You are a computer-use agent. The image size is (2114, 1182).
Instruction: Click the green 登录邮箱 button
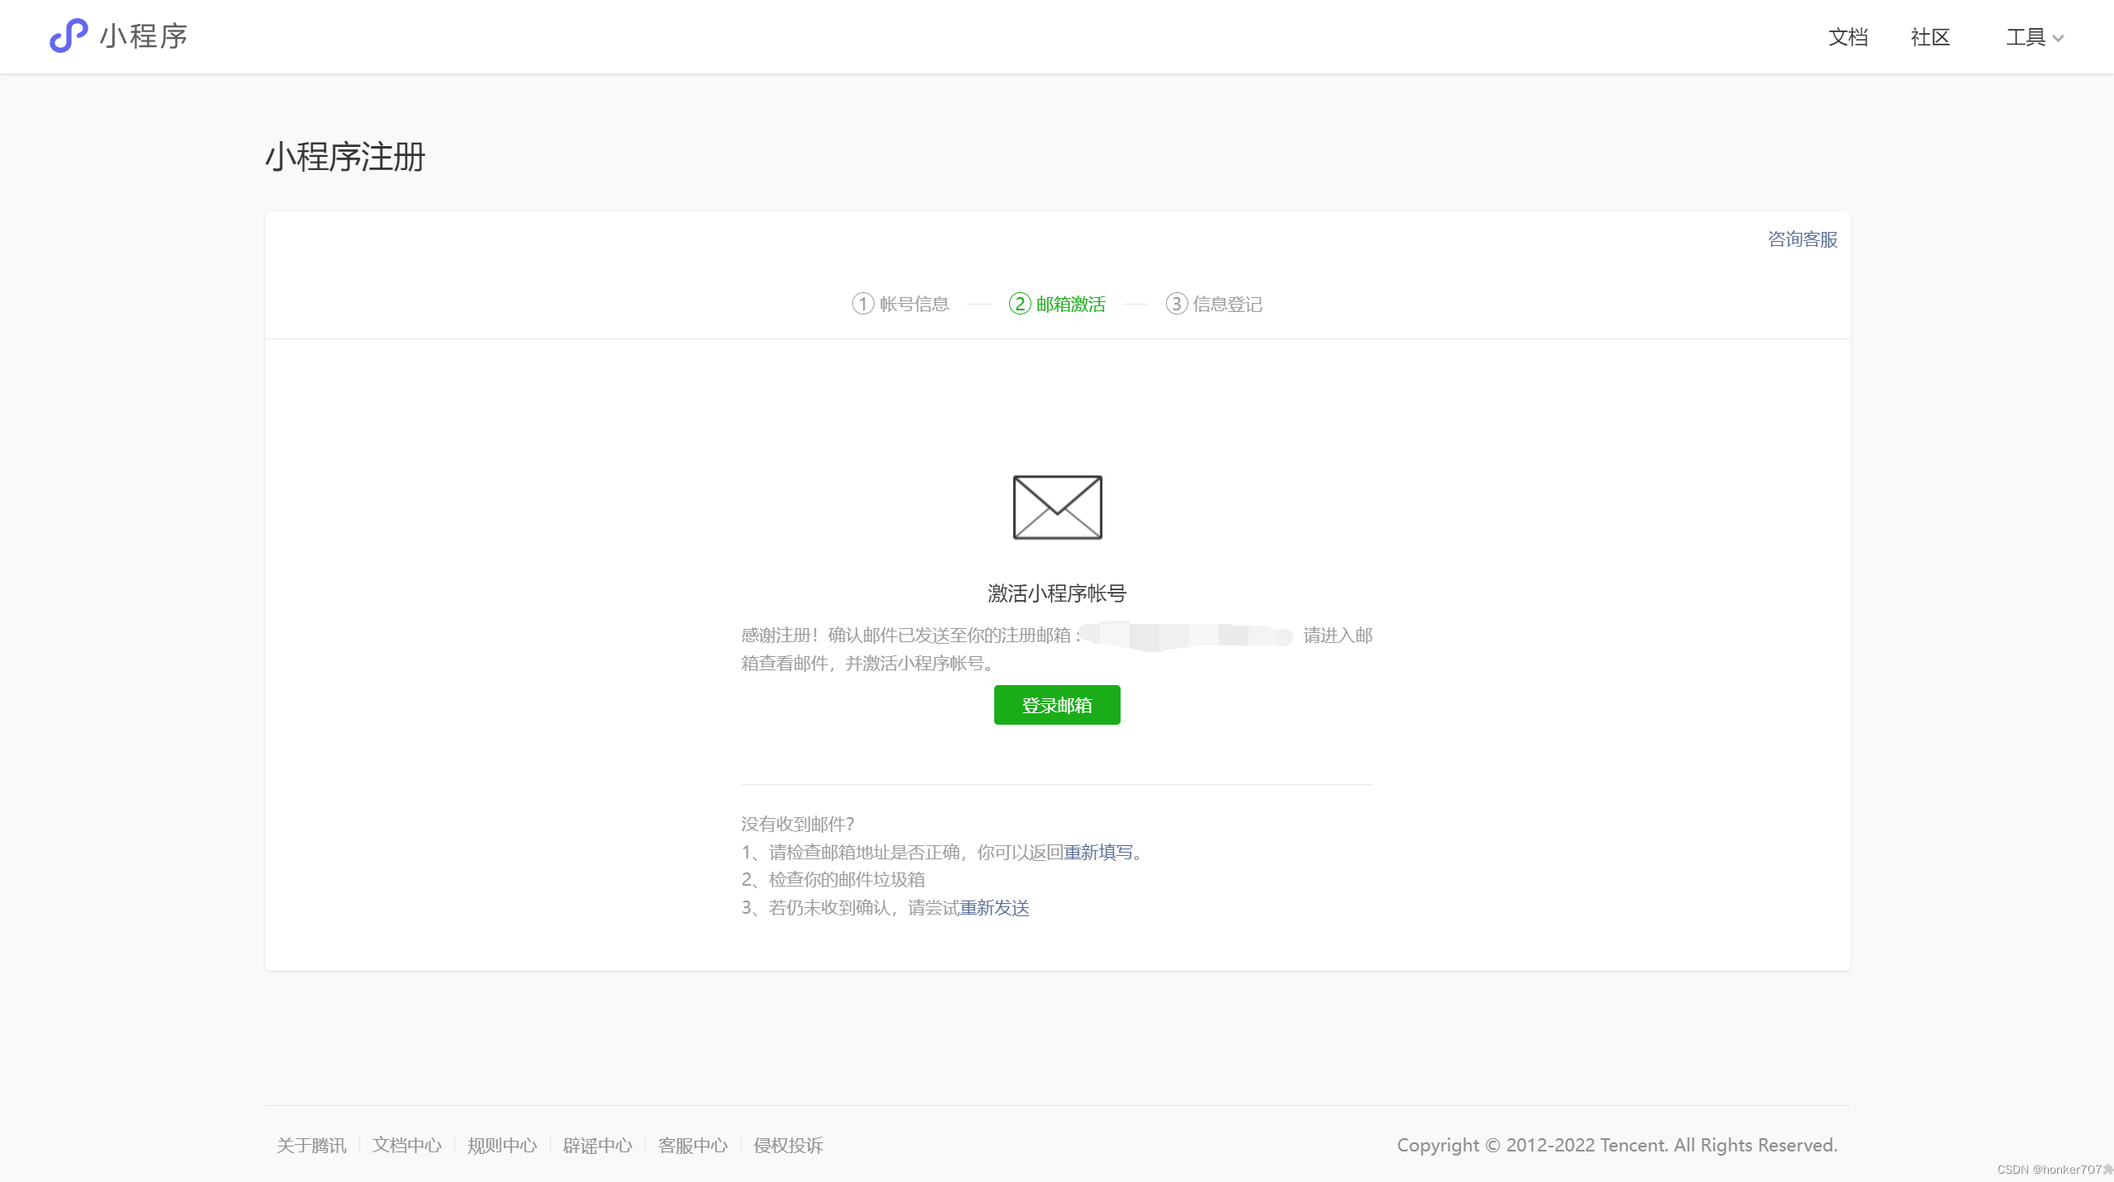(x=1057, y=705)
